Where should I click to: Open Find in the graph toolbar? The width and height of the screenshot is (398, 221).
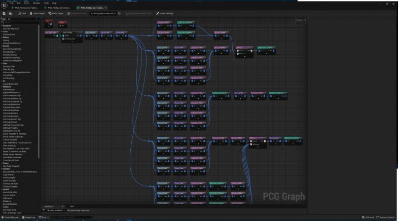22,14
